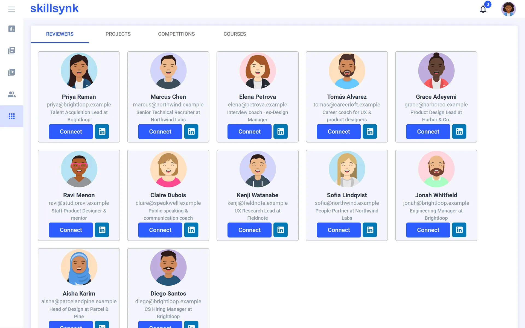The image size is (525, 328).
Task: Connect with Marcus Chen
Action: click(x=160, y=131)
